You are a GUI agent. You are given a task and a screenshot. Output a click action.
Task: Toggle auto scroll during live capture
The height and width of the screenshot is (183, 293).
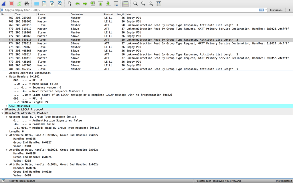pyautogui.click(x=116, y=3)
